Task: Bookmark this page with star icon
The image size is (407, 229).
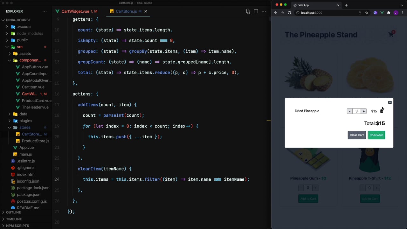Action: pyautogui.click(x=367, y=13)
